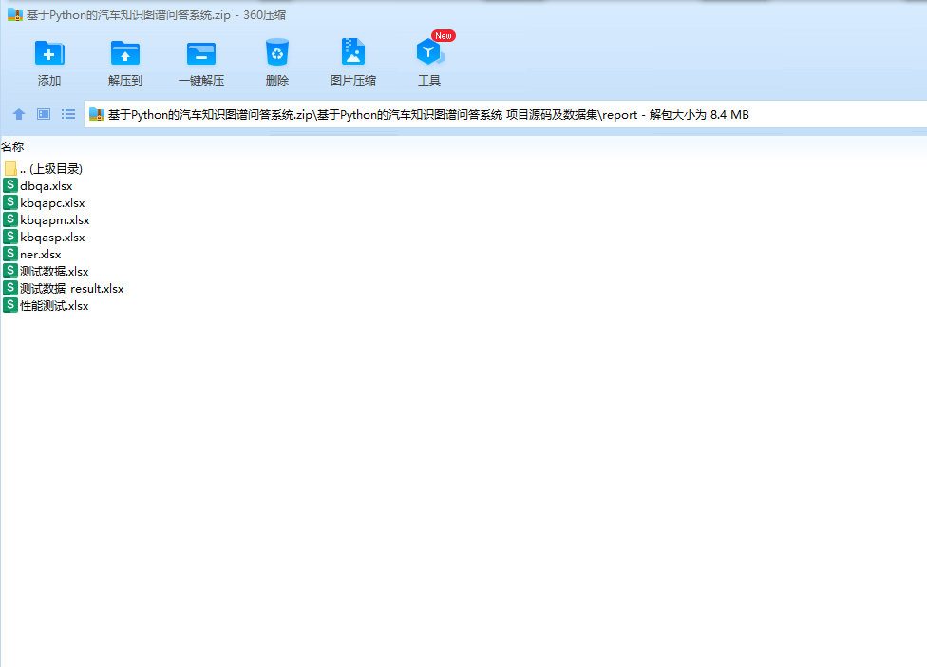
Task: Click the 删除 (Delete) trash icon
Action: tap(276, 52)
